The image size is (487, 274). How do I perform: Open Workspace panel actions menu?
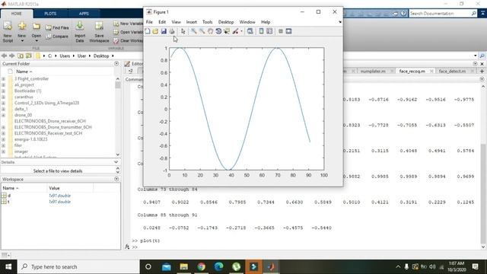pos(116,179)
